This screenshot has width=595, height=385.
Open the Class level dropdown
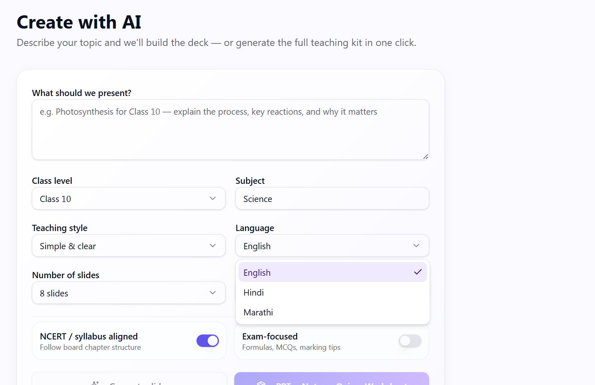(x=129, y=198)
